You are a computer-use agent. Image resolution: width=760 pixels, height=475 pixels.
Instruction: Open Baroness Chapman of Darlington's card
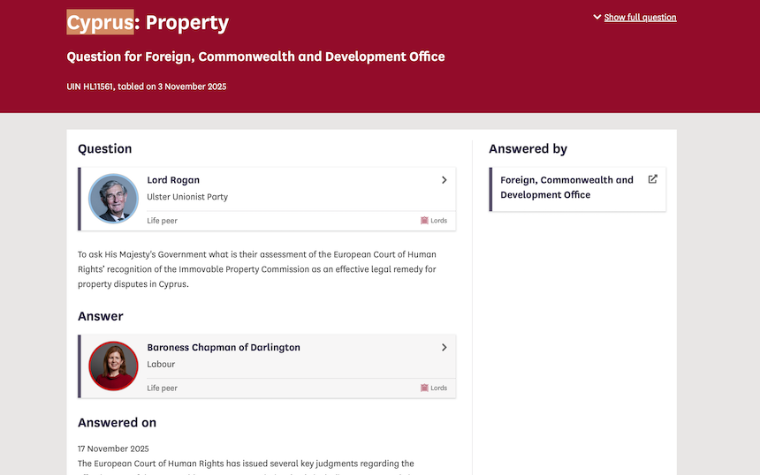[x=267, y=366]
